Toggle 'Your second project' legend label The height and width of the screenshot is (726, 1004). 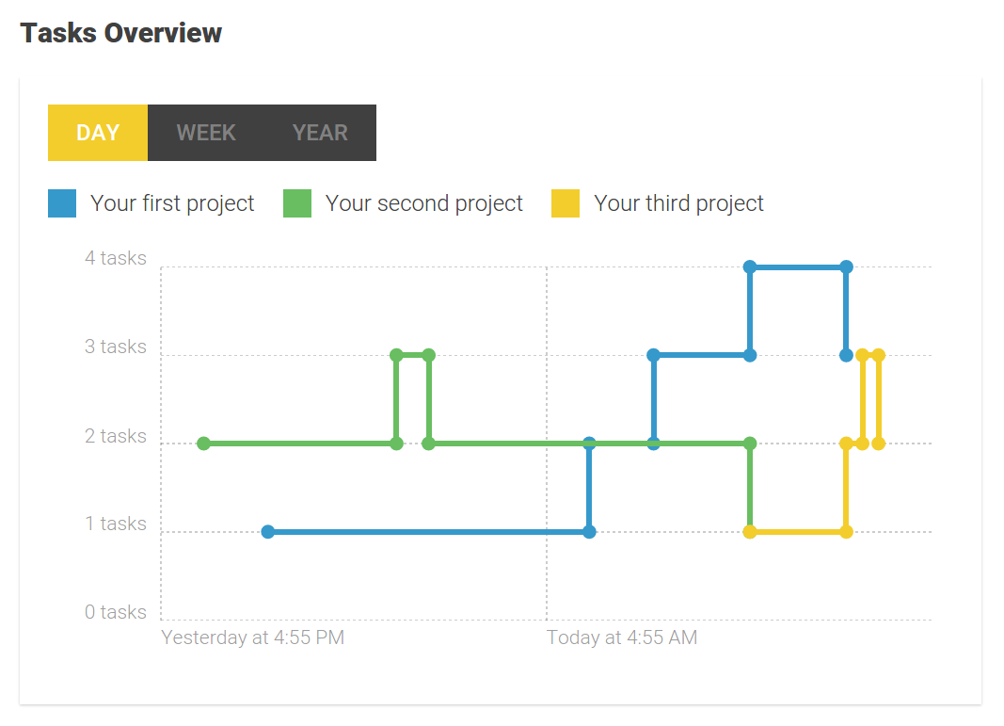(423, 203)
